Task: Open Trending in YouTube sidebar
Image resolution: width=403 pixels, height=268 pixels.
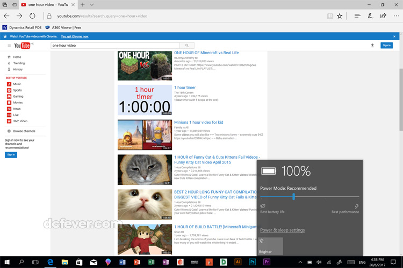Action: click(16, 63)
